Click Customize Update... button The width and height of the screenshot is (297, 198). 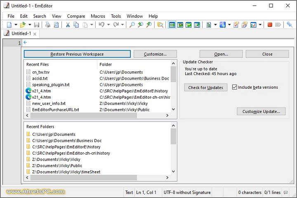(x=261, y=111)
